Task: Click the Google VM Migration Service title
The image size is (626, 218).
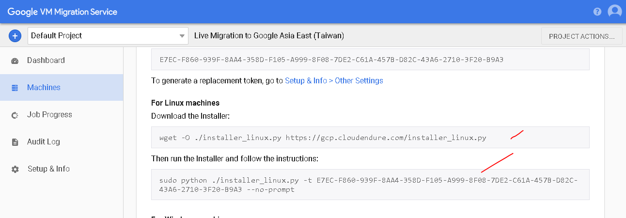Action: pos(63,12)
